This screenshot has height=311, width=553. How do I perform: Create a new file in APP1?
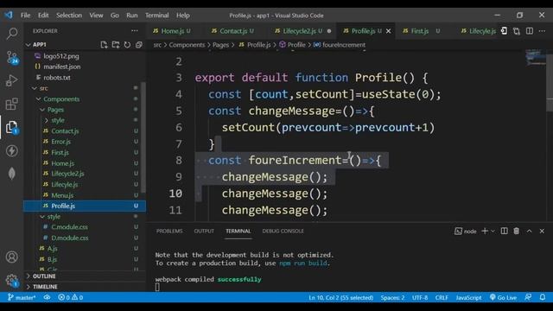click(104, 45)
